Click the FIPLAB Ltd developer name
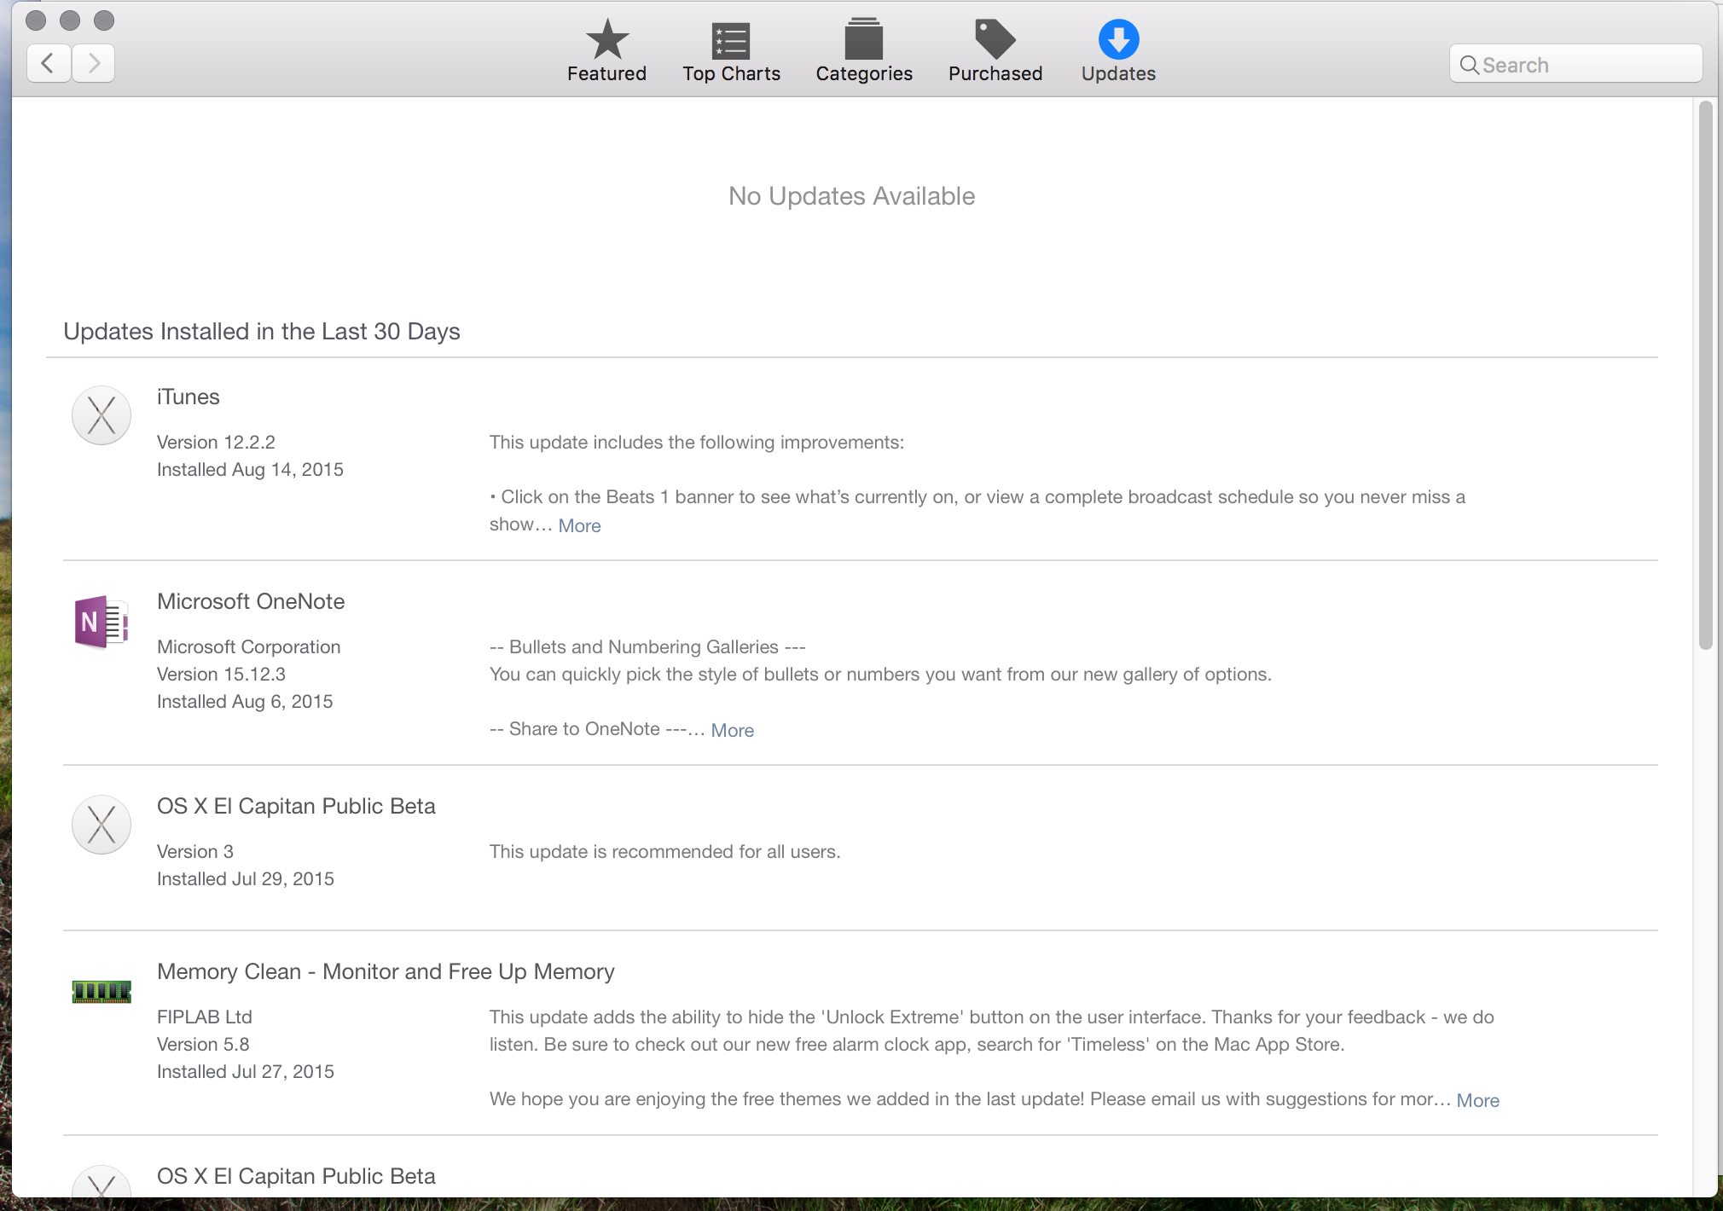This screenshot has height=1211, width=1723. click(205, 1017)
